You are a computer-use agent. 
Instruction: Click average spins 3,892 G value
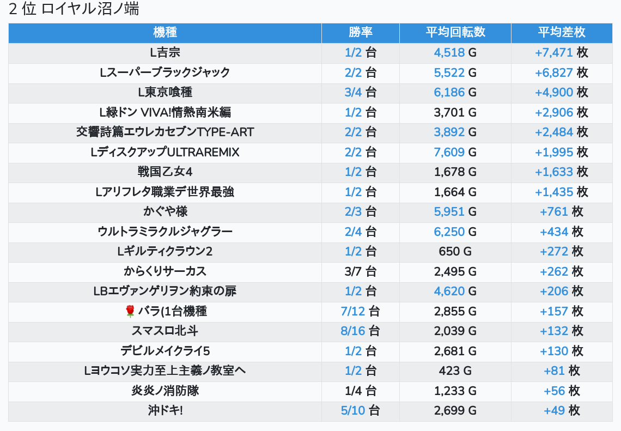point(455,132)
